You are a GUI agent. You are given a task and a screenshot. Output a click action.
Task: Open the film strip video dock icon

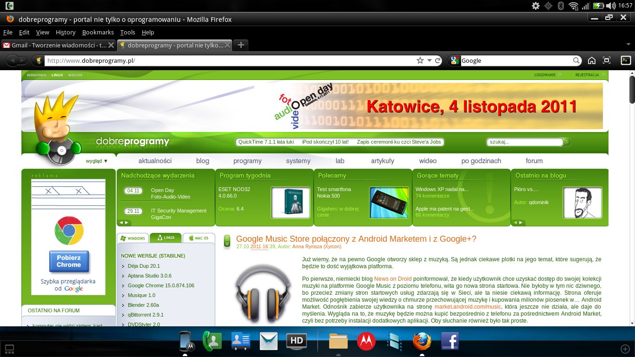point(394,341)
